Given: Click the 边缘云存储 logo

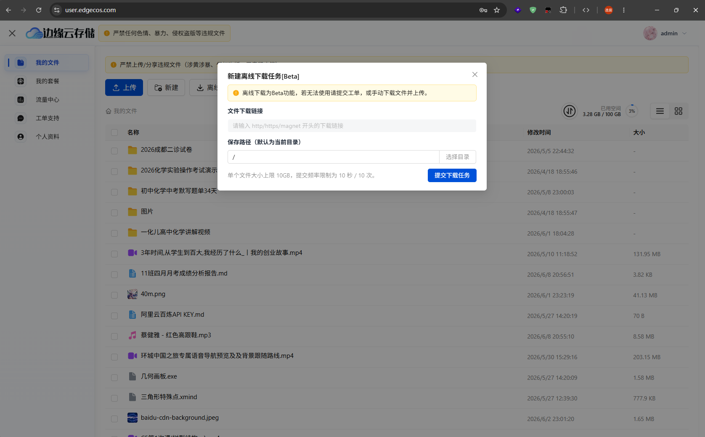Looking at the screenshot, I should point(60,33).
